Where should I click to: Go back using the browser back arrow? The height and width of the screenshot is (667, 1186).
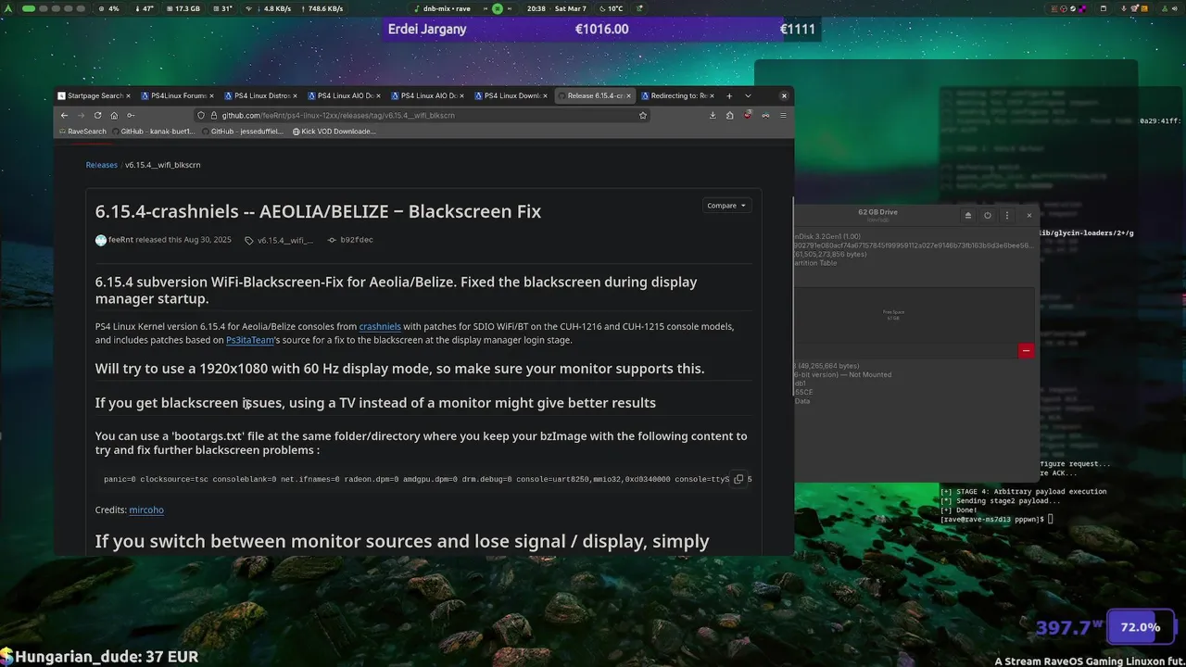(x=64, y=115)
